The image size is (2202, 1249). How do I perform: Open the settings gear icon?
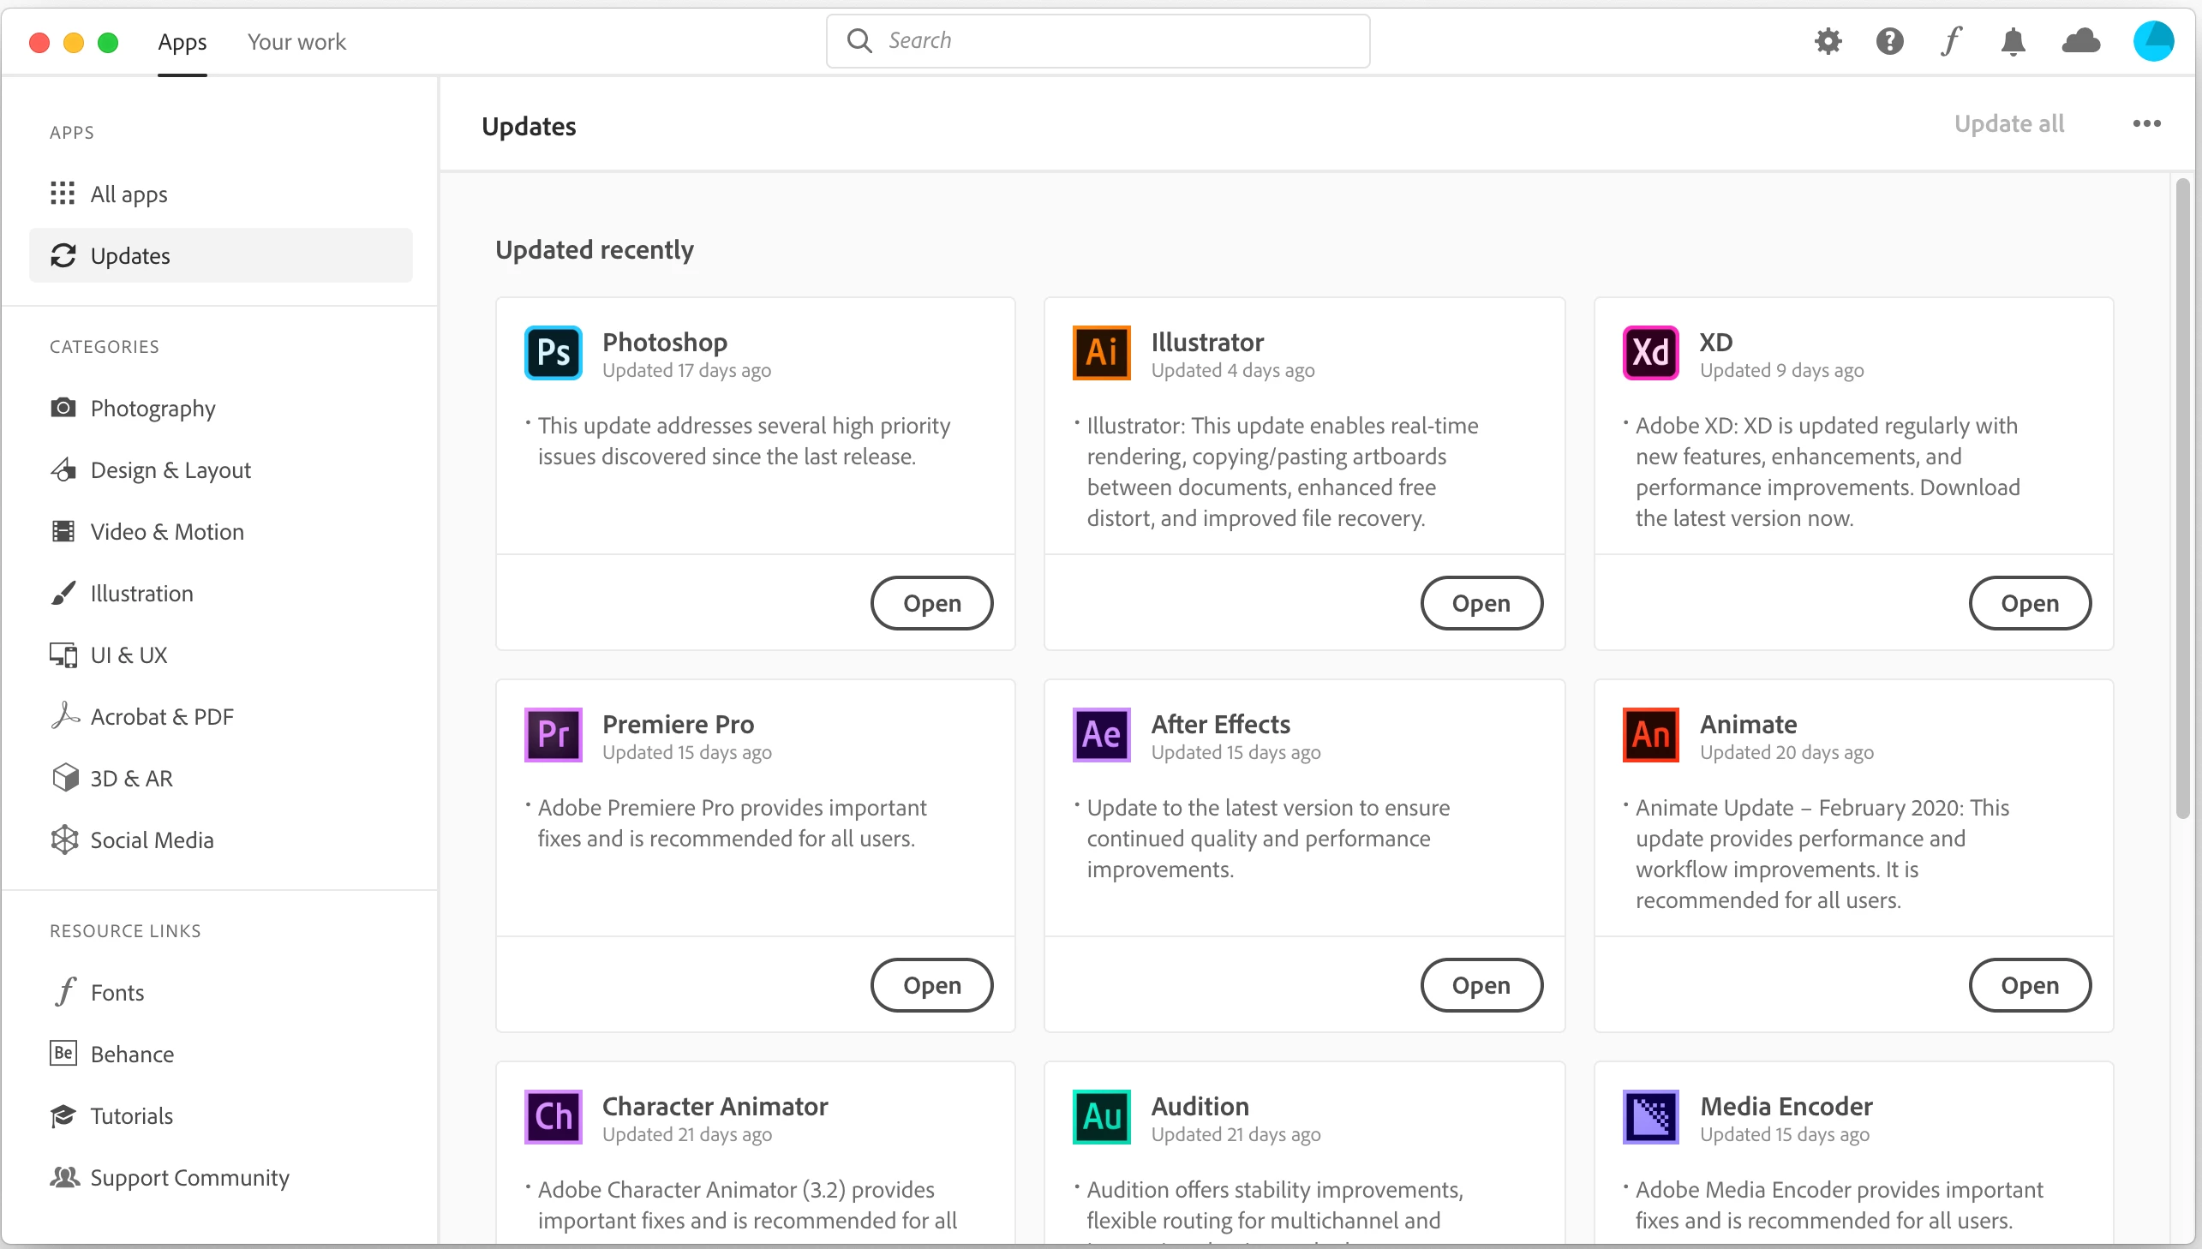pos(1828,41)
